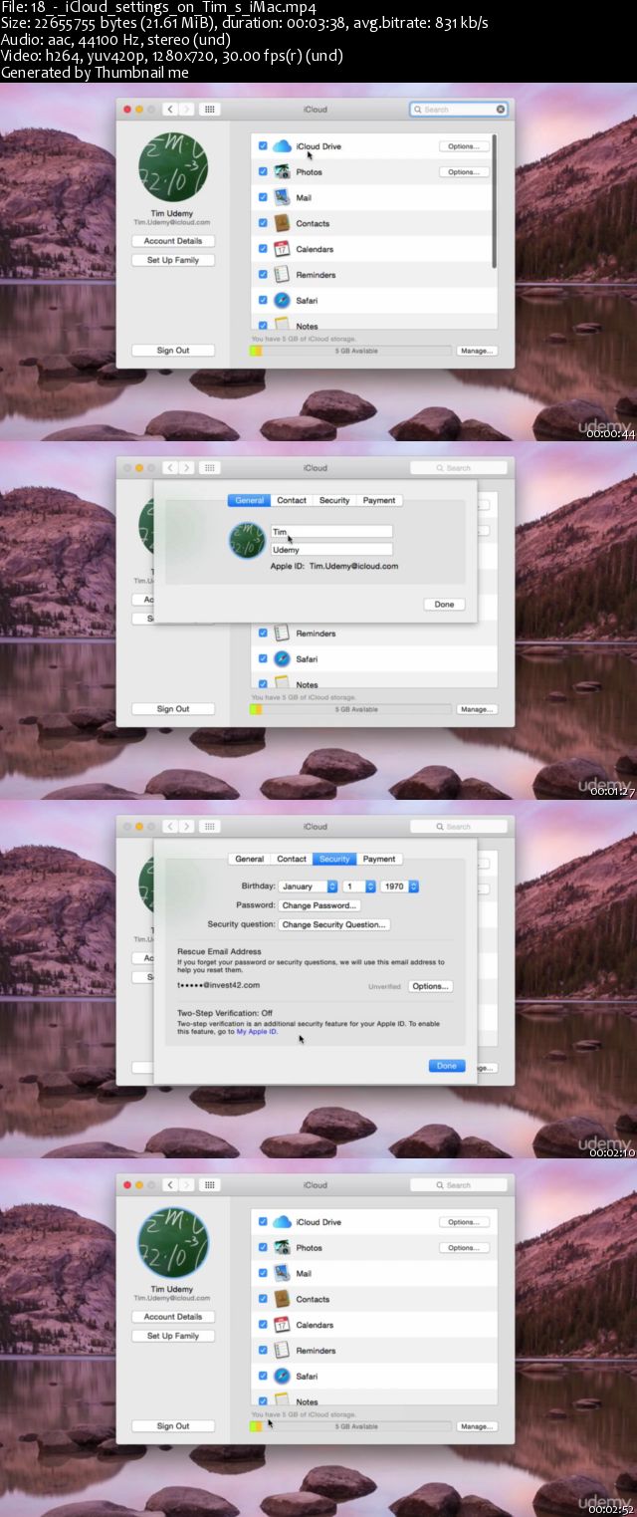
Task: Click the chalkboard profile picture in the 00:00:44 frame
Action: [173, 168]
